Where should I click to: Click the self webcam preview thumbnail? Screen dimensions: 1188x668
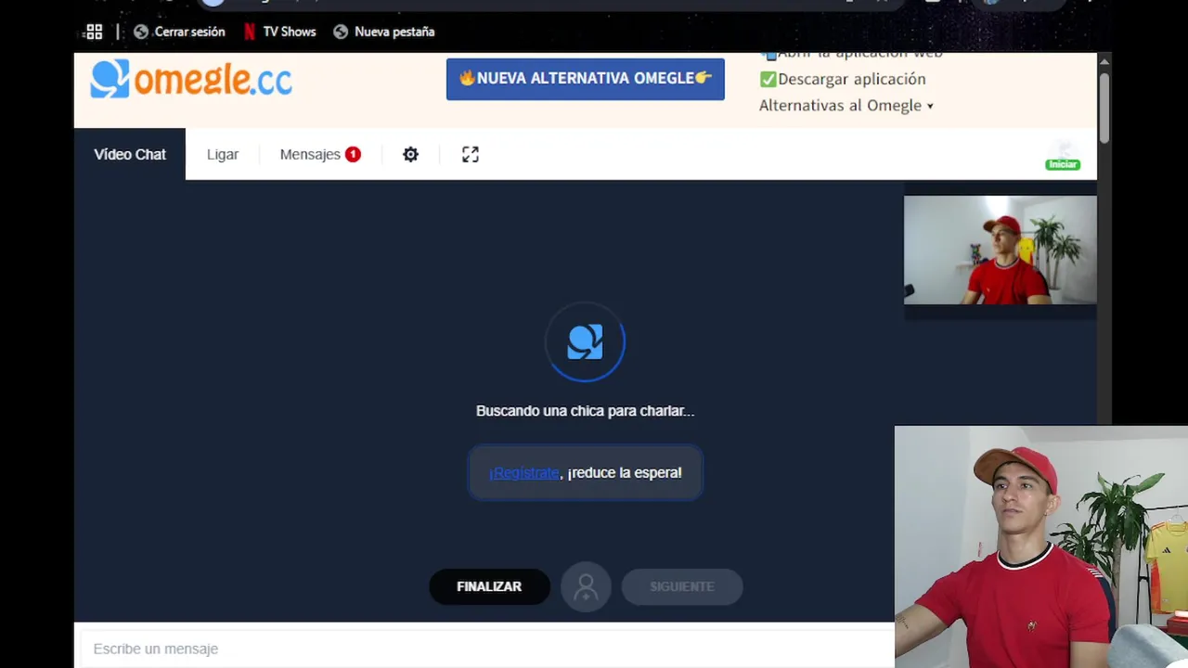click(1000, 250)
